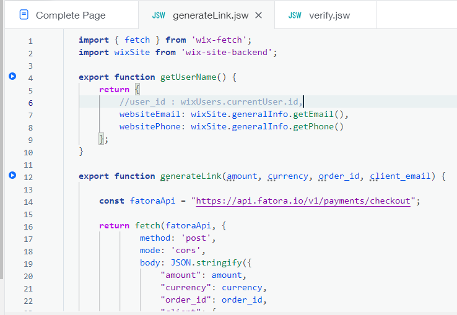The height and width of the screenshot is (315, 457).
Task: Click the amount parameter in generateLink signature
Action: (242, 176)
